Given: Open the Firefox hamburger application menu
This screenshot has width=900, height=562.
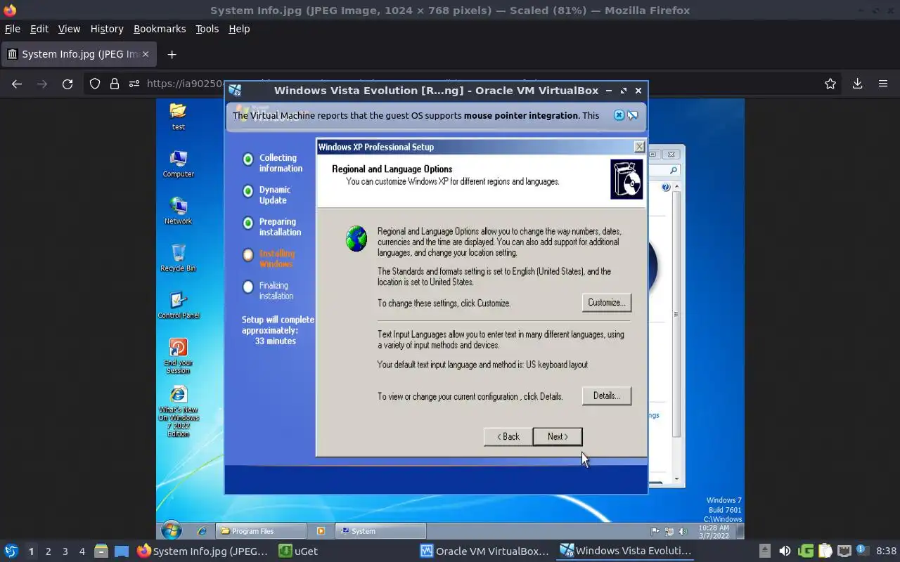Looking at the screenshot, I should 883,84.
